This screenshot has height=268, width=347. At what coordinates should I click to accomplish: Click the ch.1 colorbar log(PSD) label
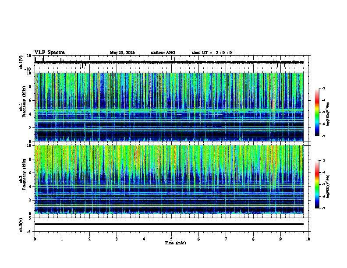point(328,114)
